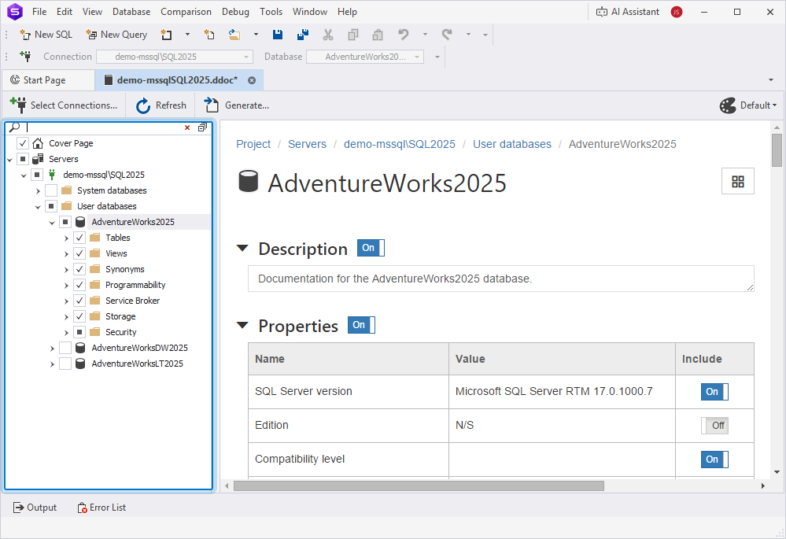Screen dimensions: 786x539
Task: Select the Security folder in tree
Action: click(121, 332)
